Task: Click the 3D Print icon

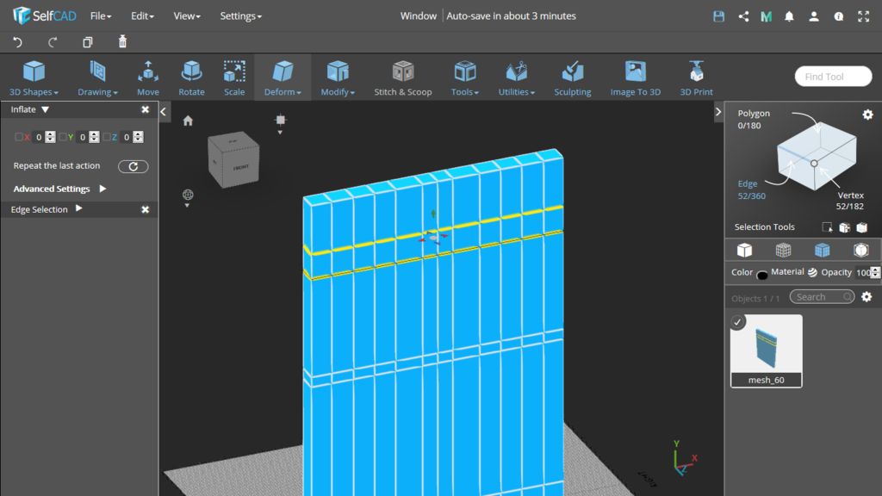Action: coord(696,77)
